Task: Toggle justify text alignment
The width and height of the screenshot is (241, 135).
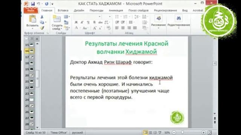Action: [x=135, y=28]
